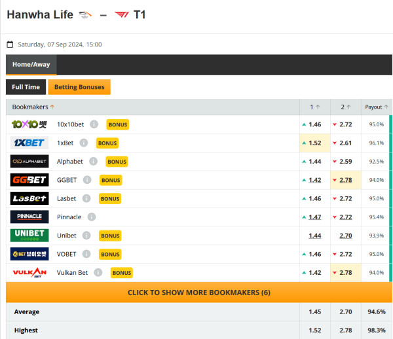The image size is (393, 339).
Task: Open info icon next to Pinnacle
Action: click(x=92, y=217)
